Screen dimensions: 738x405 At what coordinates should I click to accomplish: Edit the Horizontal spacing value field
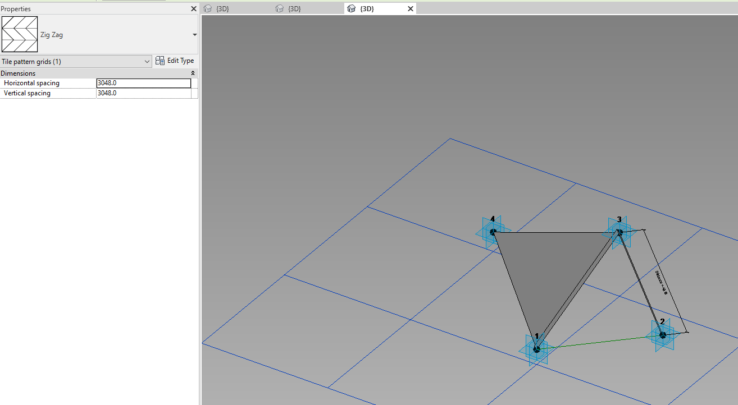(143, 82)
